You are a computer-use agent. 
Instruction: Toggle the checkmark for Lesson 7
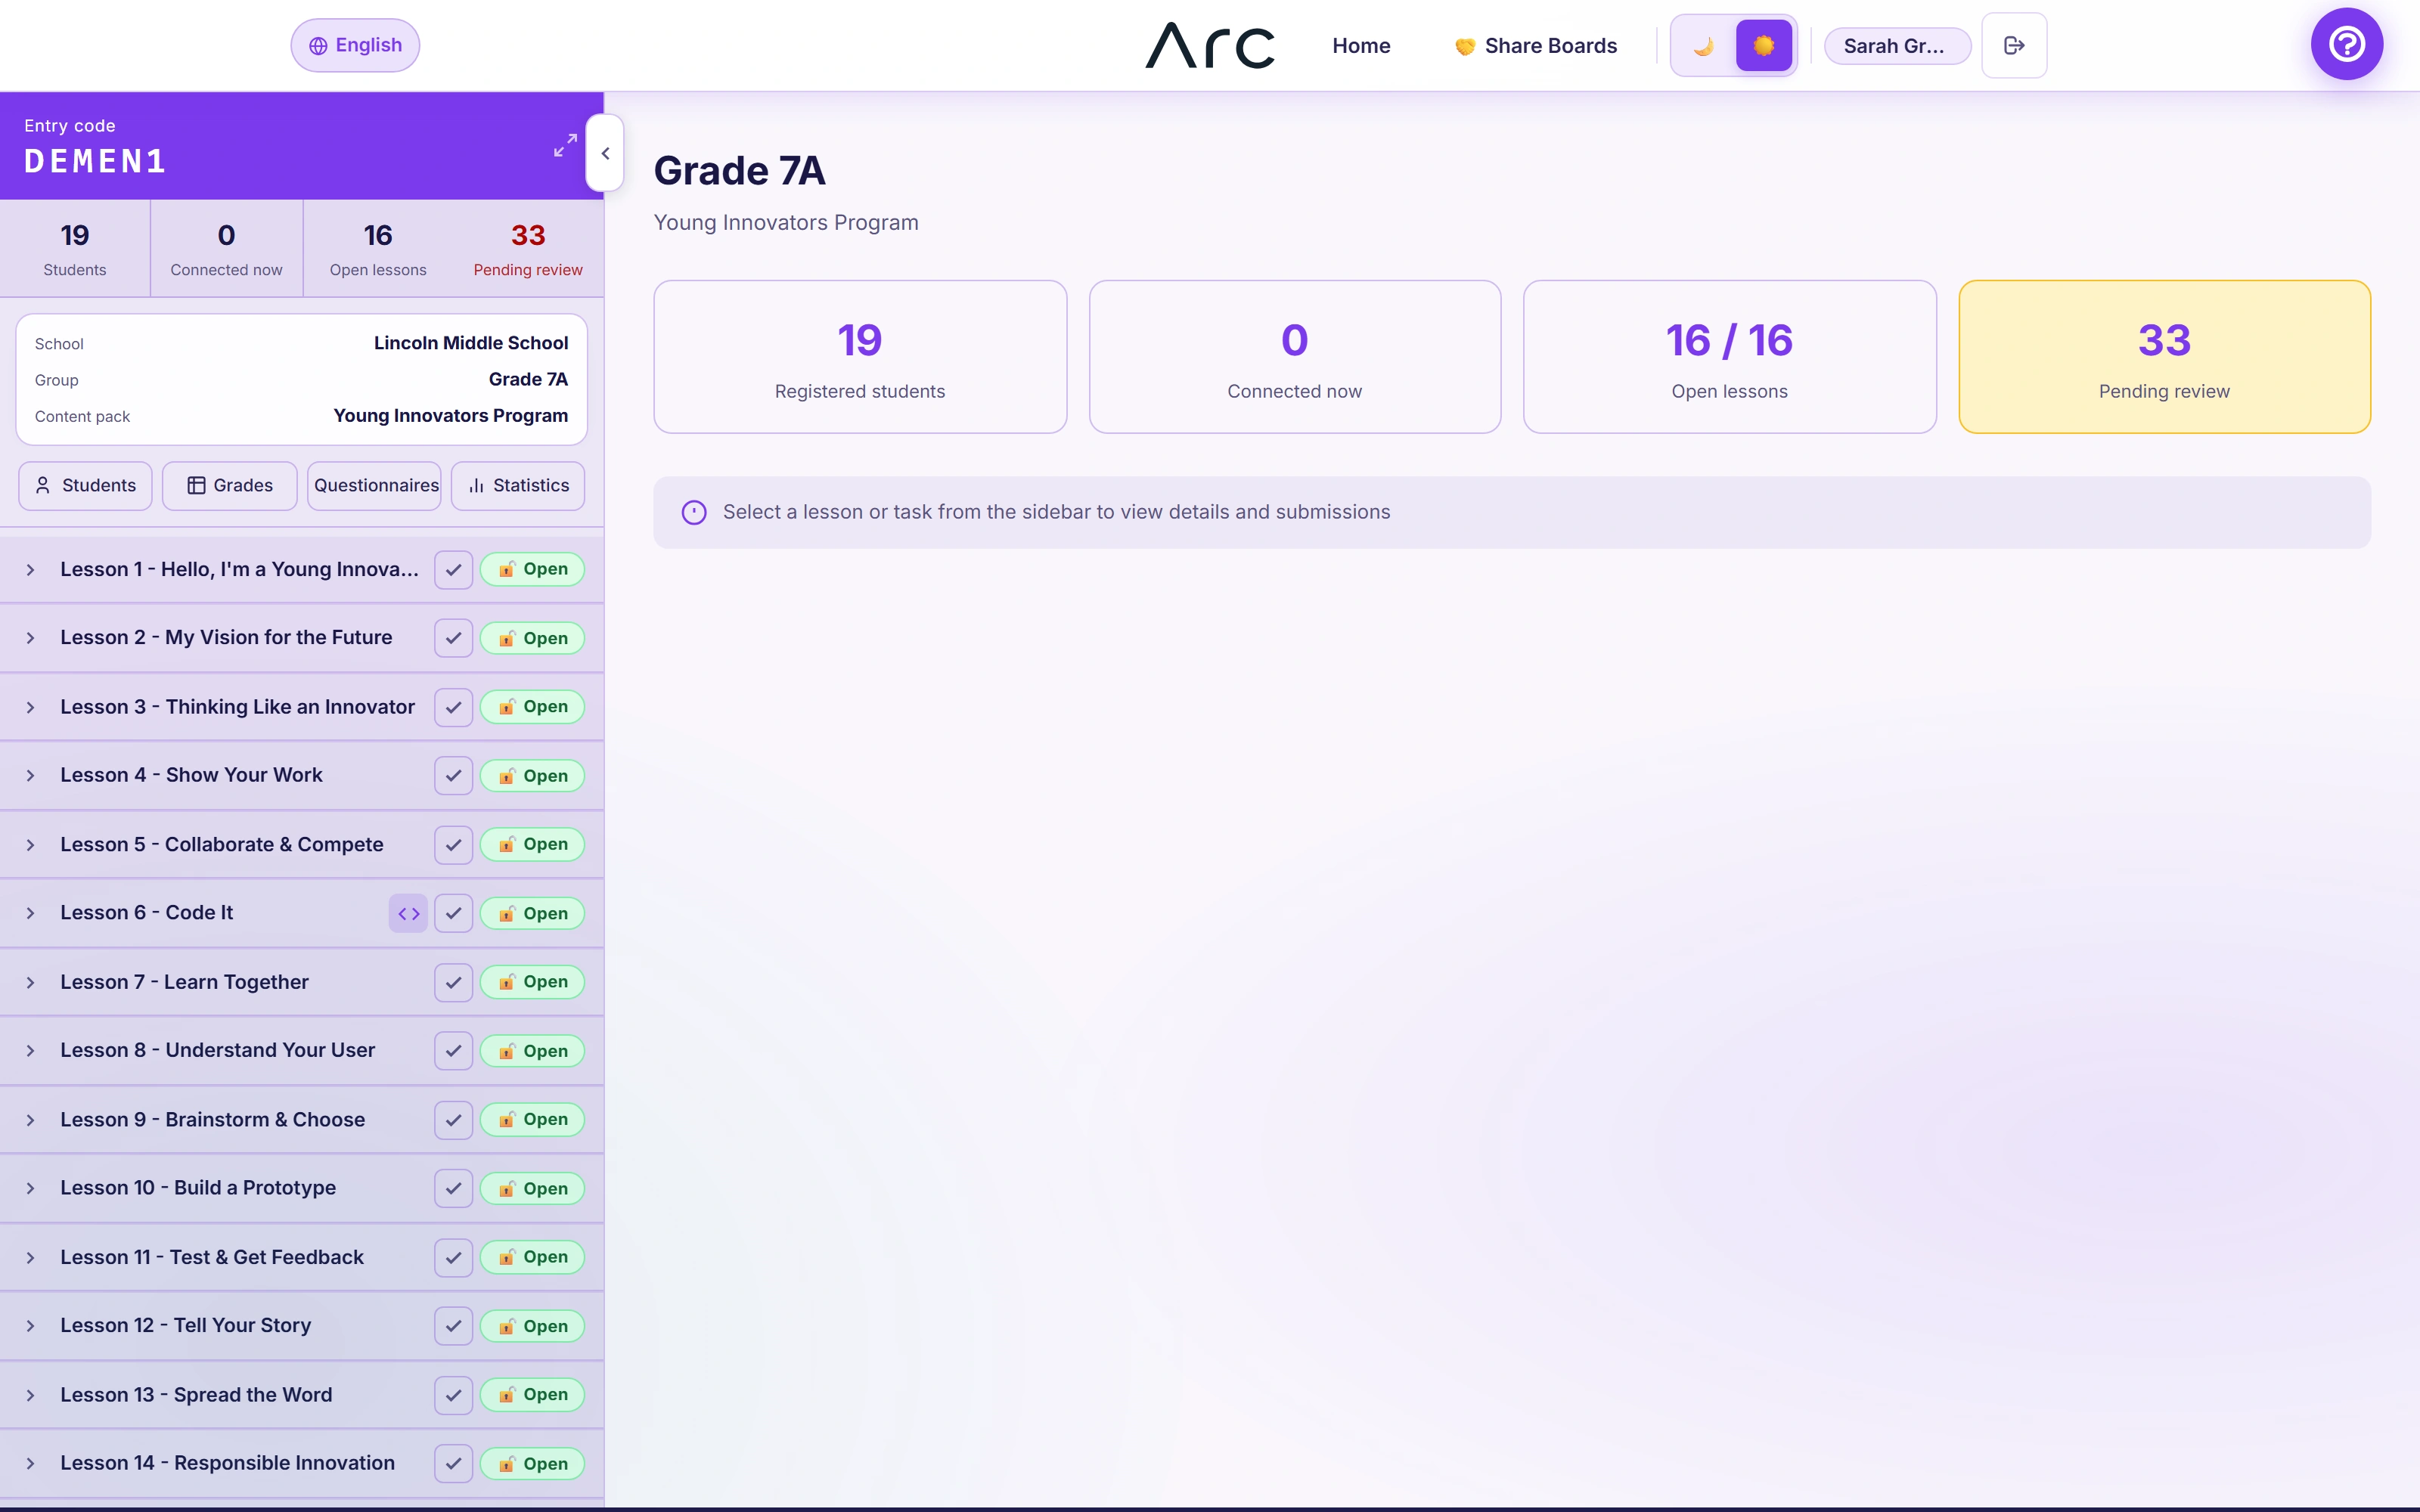click(x=453, y=982)
